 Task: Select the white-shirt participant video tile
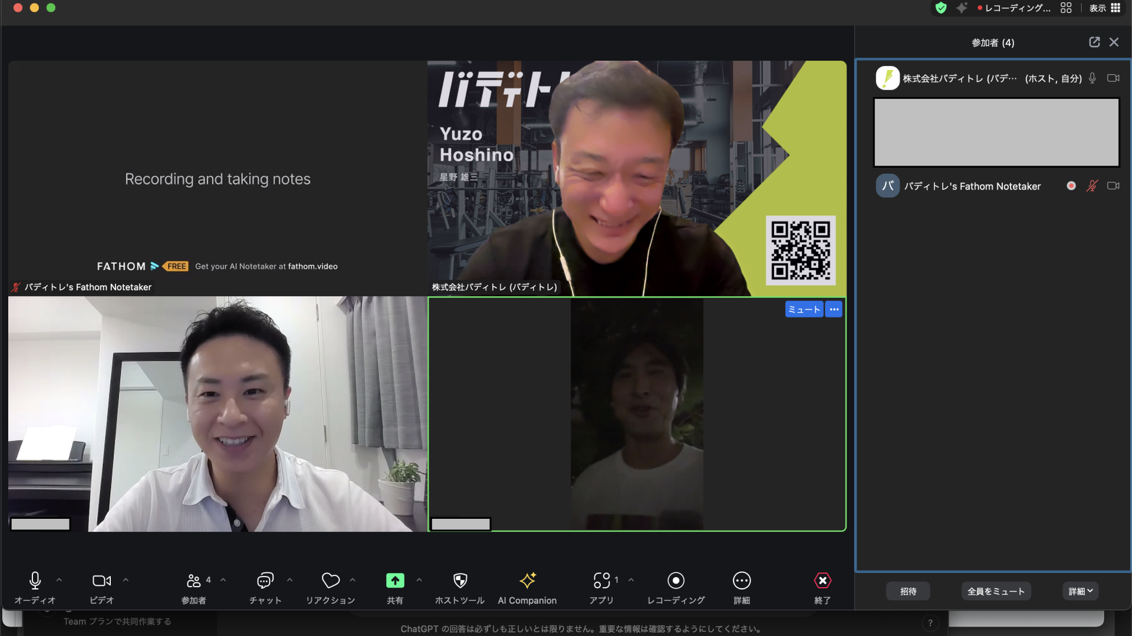coord(218,414)
